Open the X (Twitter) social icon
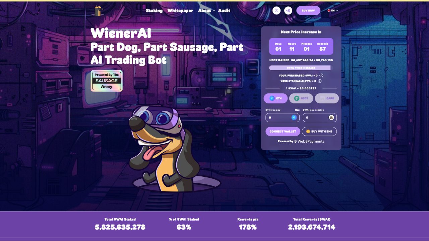Image resolution: width=429 pixels, height=241 pixels. pos(277,11)
